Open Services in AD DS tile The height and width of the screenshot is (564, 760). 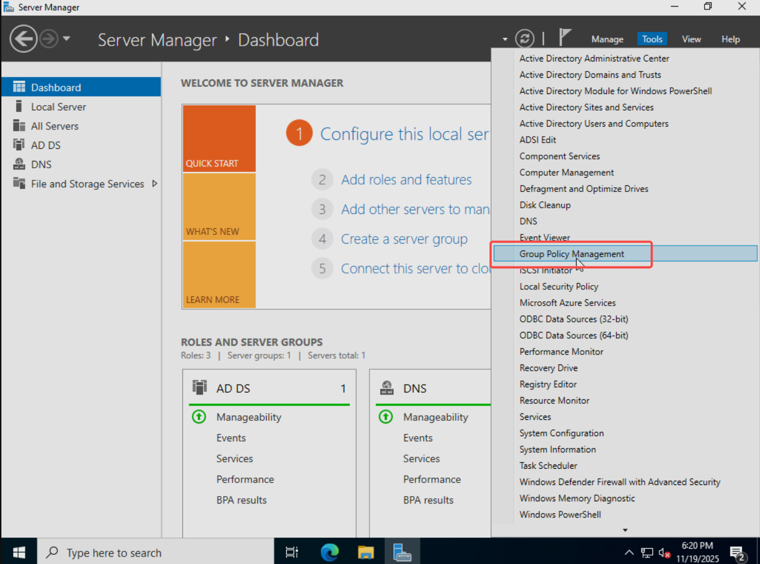click(x=235, y=458)
